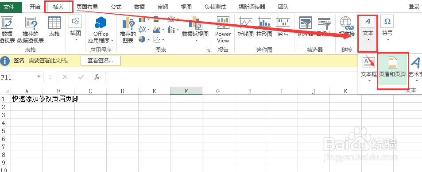Insert a line chart from charts group
Screen dimensions: 422x172
click(x=142, y=29)
